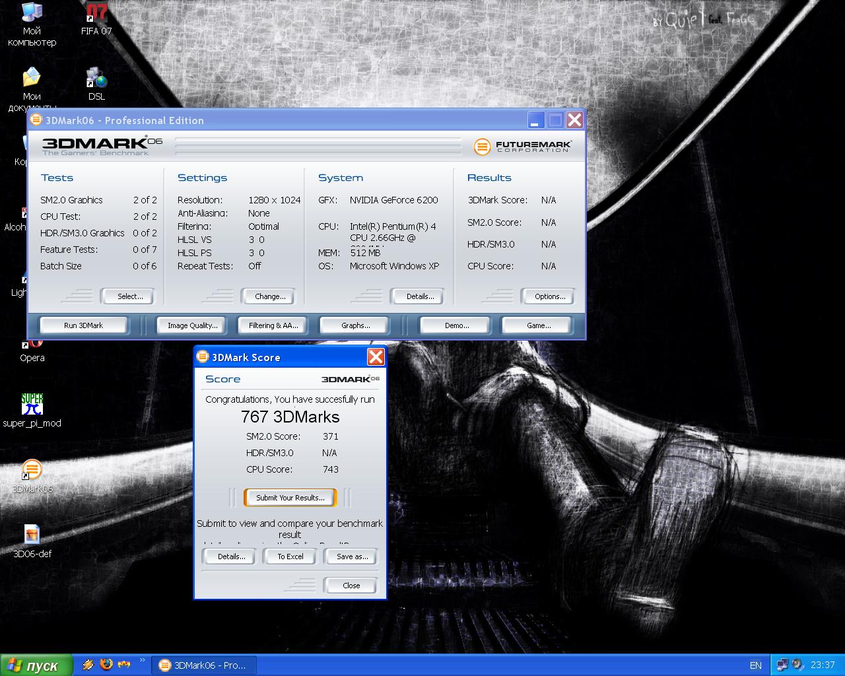This screenshot has height=676, width=845.
Task: Submit Your Results... in score dialog
Action: pyautogui.click(x=290, y=498)
